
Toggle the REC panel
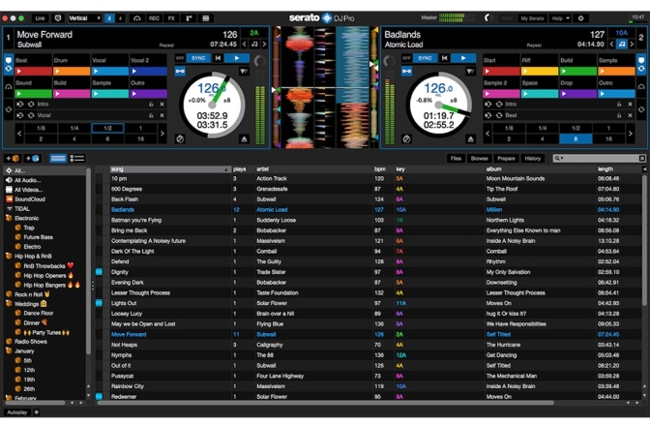pyautogui.click(x=154, y=18)
